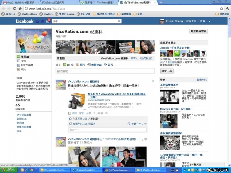Screen dimensions: 231x173
Task: Open the other bookmarks folder
Action: [x=222, y=14]
